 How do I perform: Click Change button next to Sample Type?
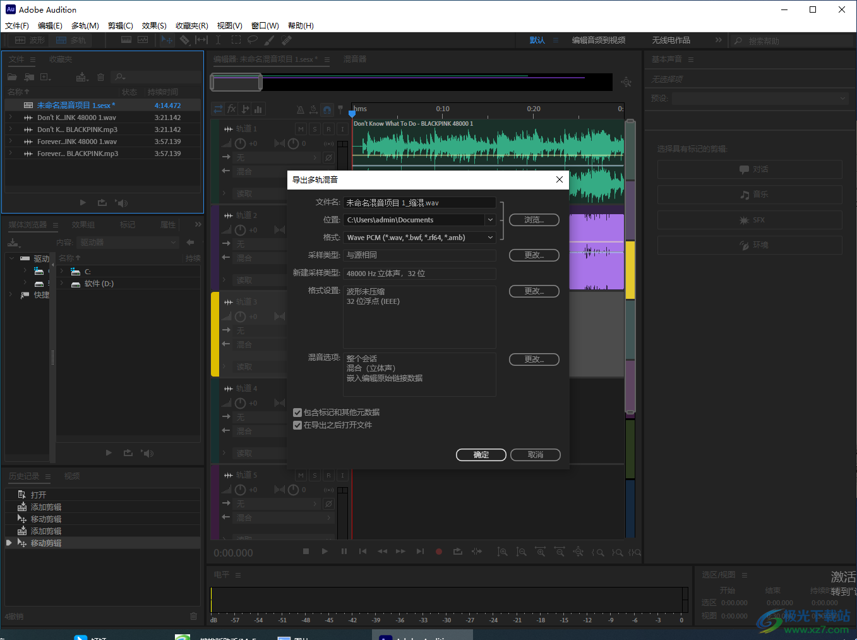[x=534, y=255]
